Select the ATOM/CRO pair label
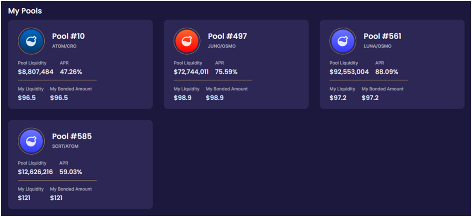This screenshot has height=217, width=472. click(64, 47)
